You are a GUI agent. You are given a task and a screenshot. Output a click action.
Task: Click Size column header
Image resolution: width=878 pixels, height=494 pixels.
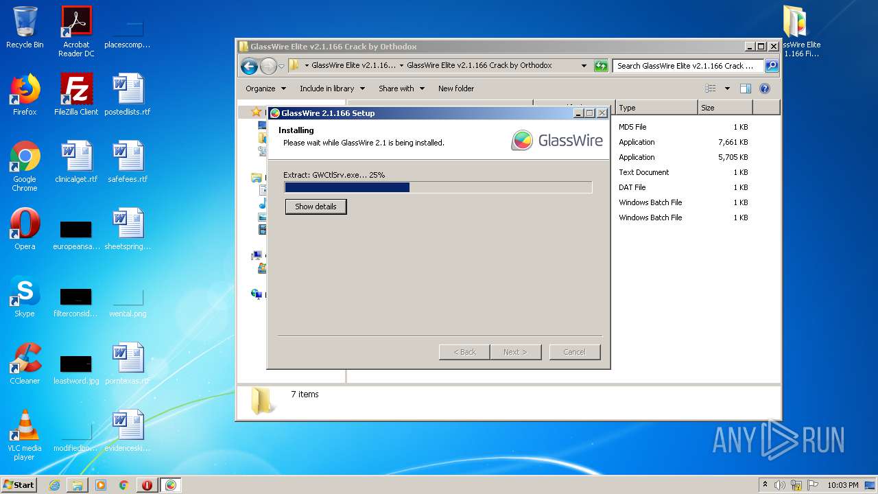[725, 108]
